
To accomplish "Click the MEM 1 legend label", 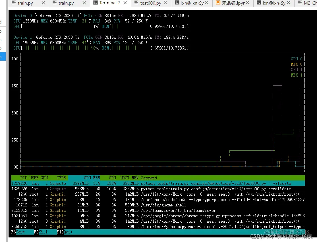I will pyautogui.click(x=297, y=75).
